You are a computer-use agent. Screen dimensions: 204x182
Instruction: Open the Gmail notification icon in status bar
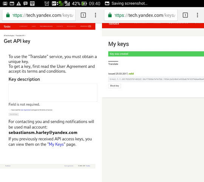click(x=5, y=3)
